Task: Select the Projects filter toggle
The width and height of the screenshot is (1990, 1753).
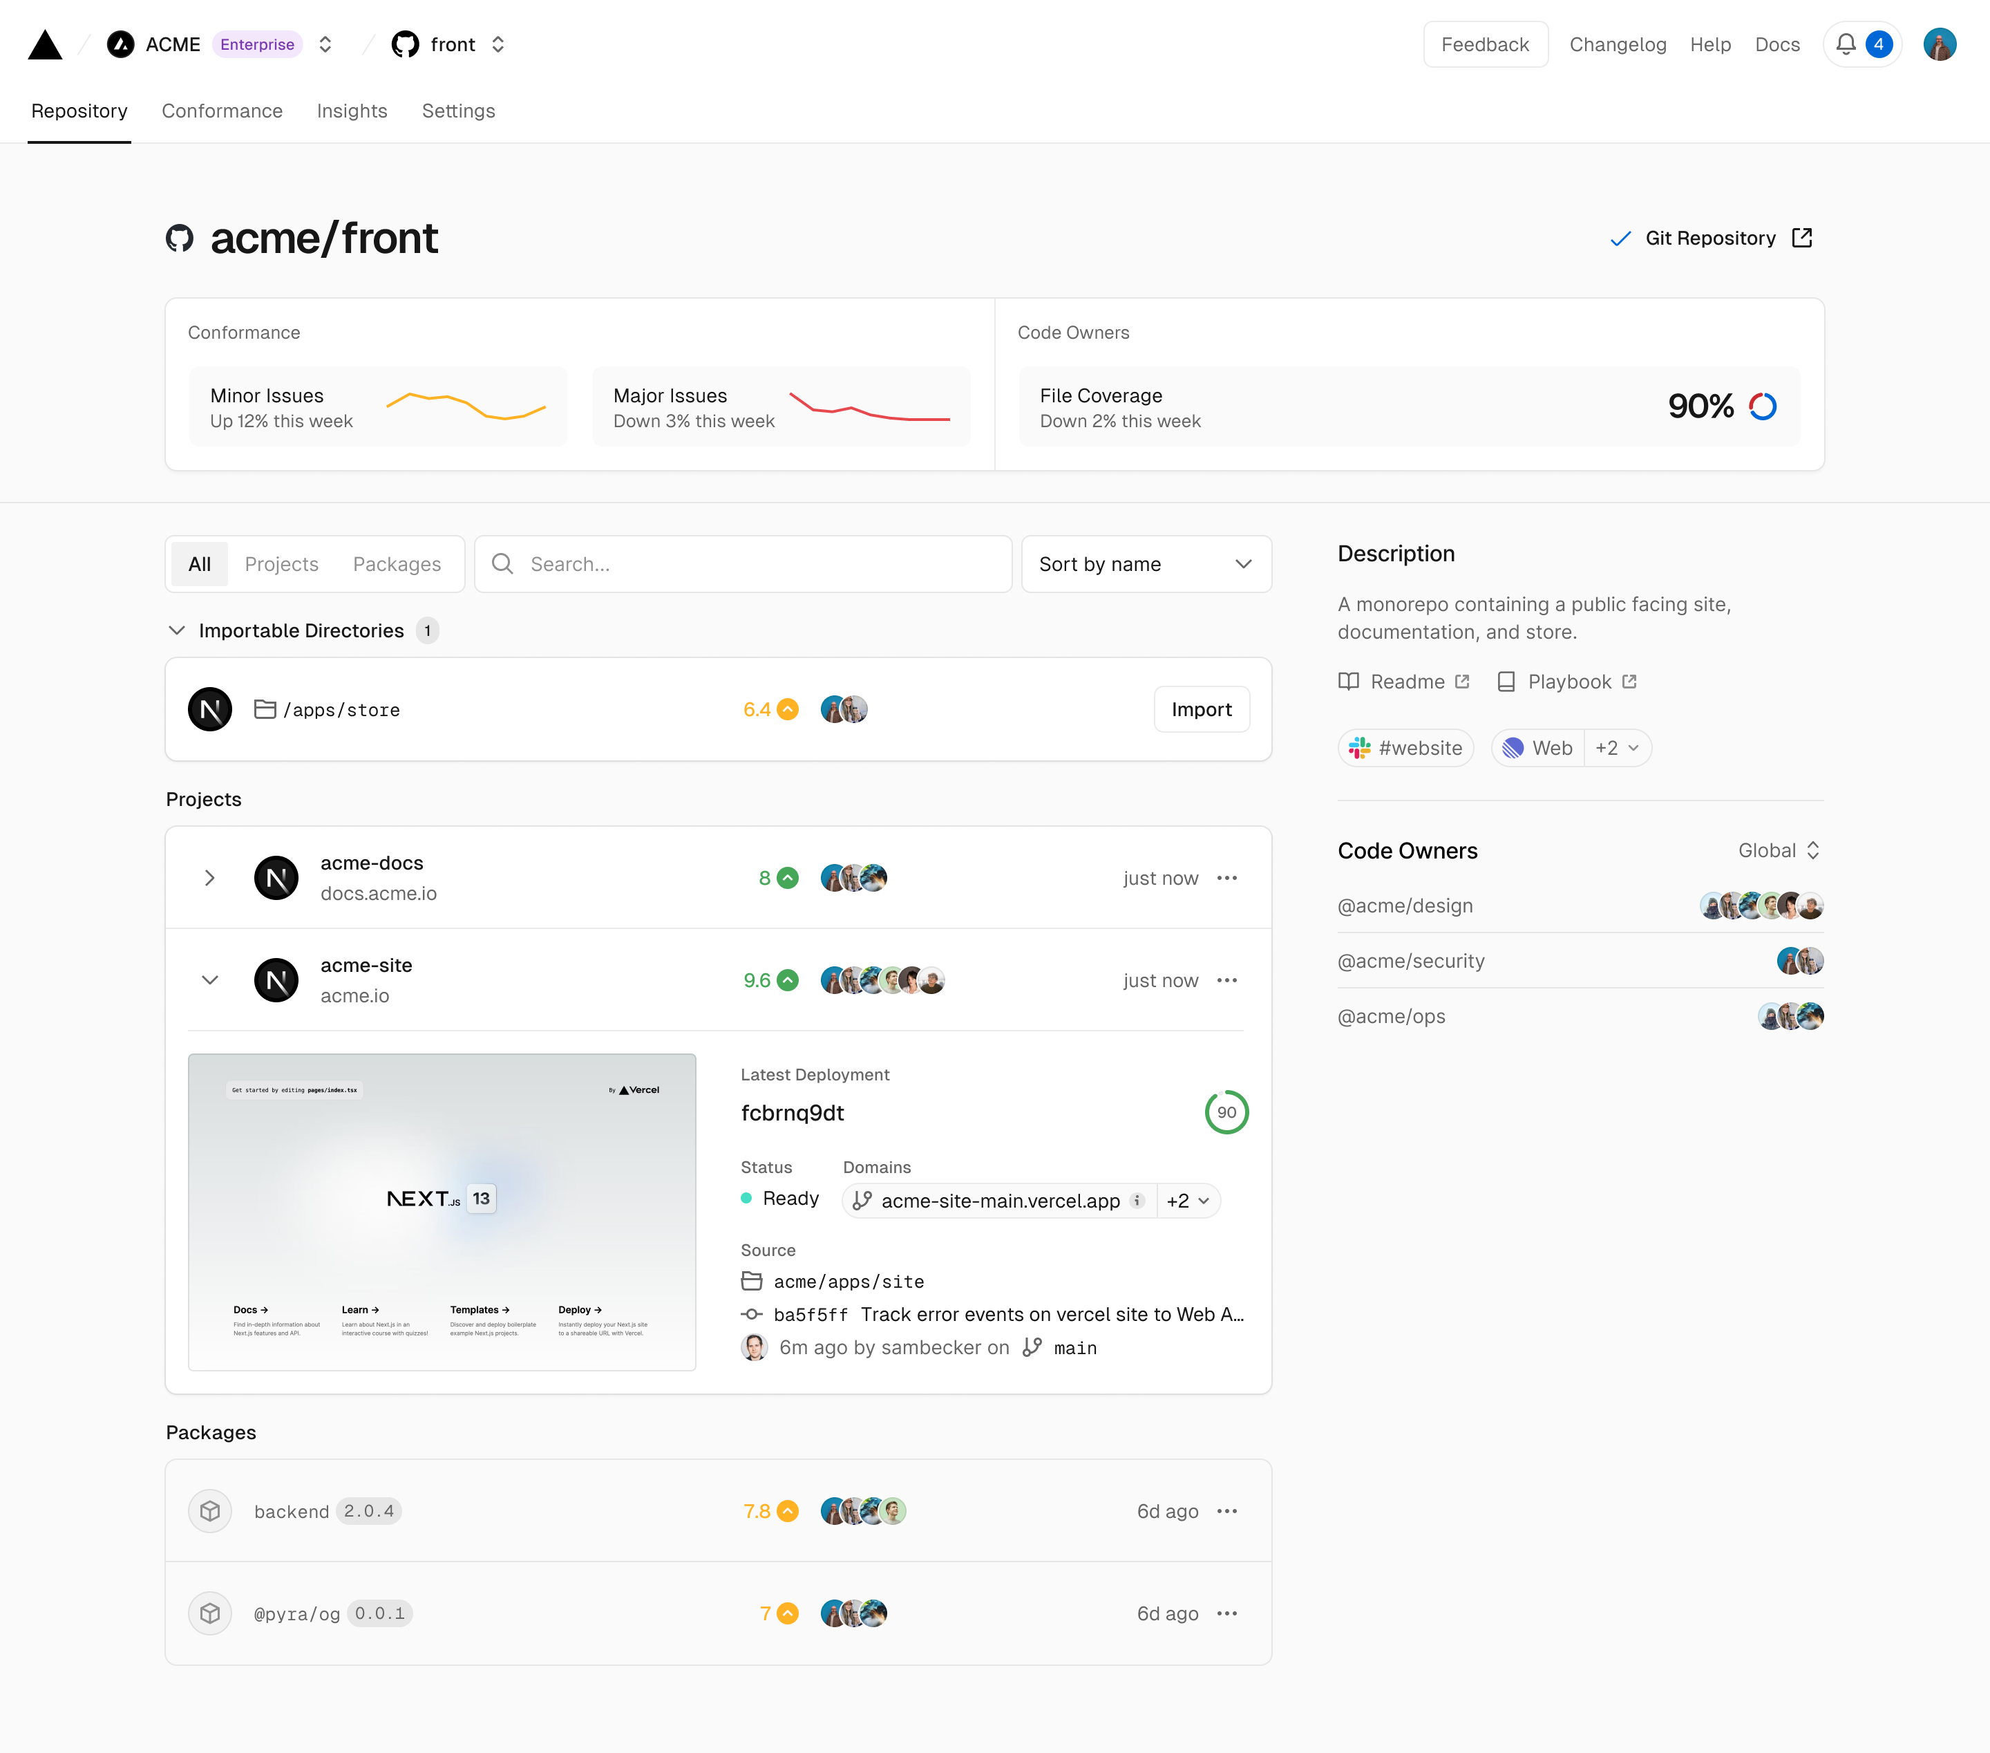Action: click(x=281, y=563)
